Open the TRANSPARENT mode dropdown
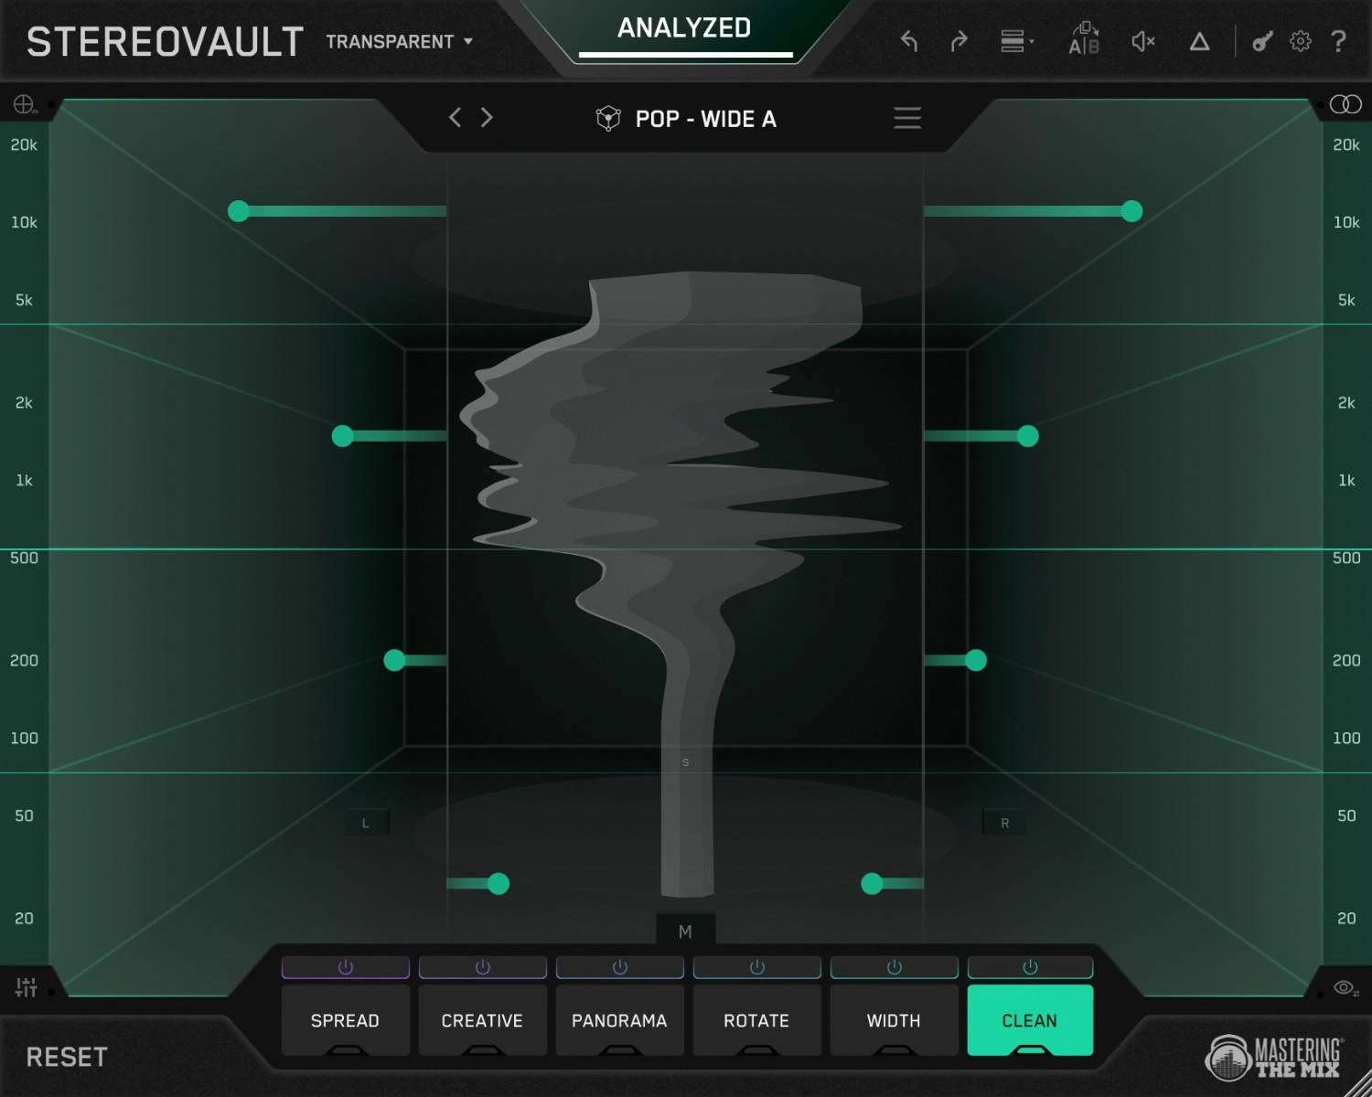Screen dimensions: 1372x1097 (x=400, y=42)
